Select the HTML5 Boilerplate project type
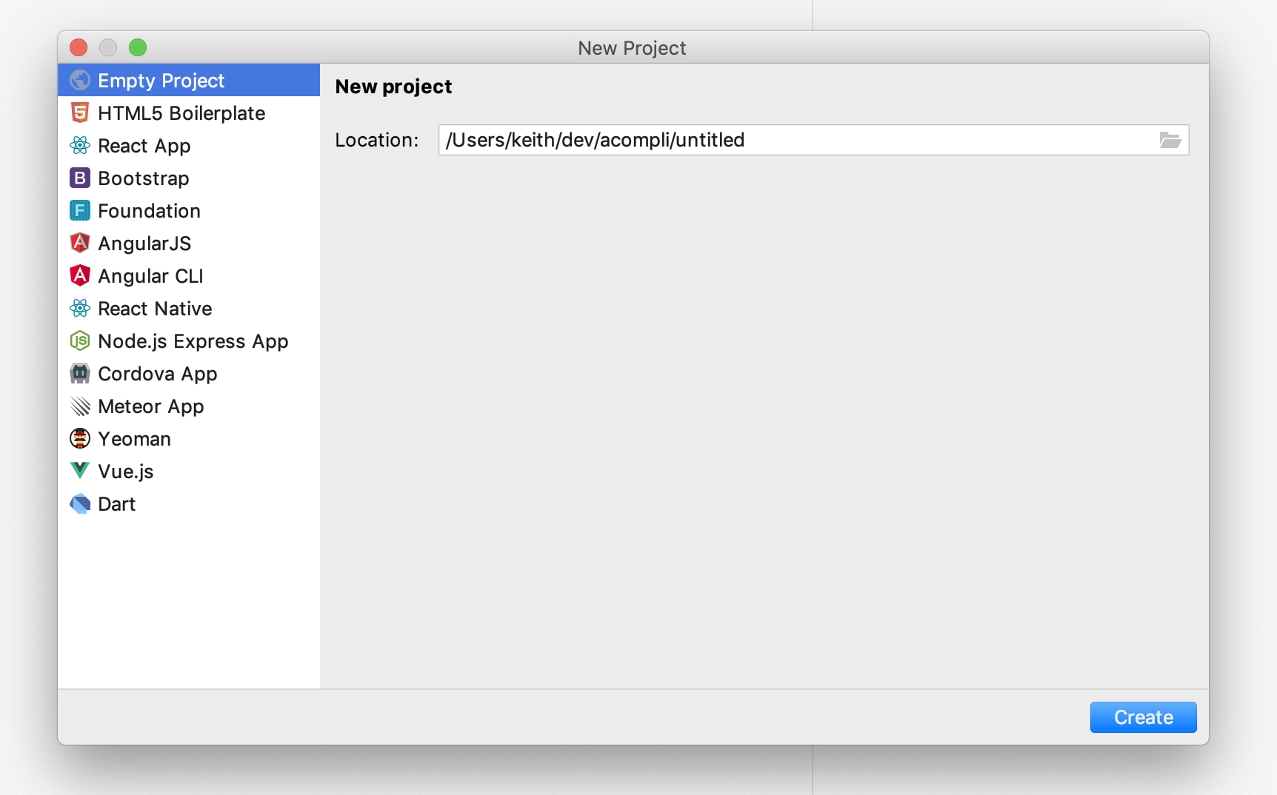The height and width of the screenshot is (795, 1277). coord(181,113)
